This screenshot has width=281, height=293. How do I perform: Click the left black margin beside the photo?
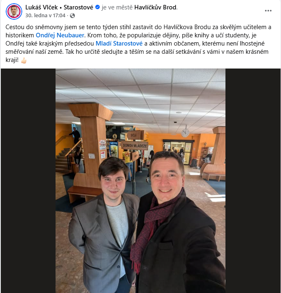pyautogui.click(x=28, y=181)
